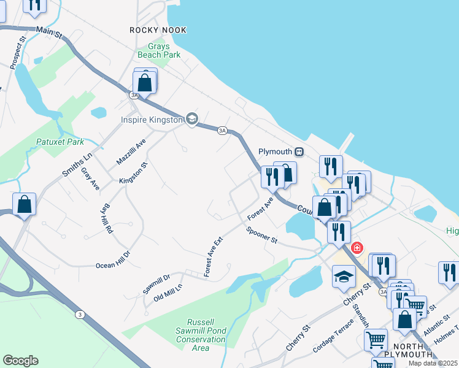This screenshot has height=368, width=459.
Task: Select the shopping bag marker left of the pond
Action: 324,209
